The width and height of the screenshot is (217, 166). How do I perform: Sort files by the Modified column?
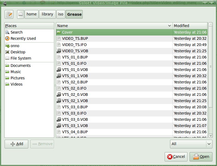pos(190,26)
